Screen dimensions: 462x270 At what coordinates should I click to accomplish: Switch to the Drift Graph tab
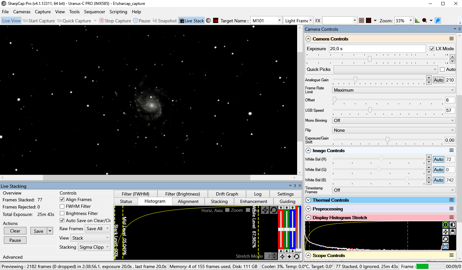[227, 194]
